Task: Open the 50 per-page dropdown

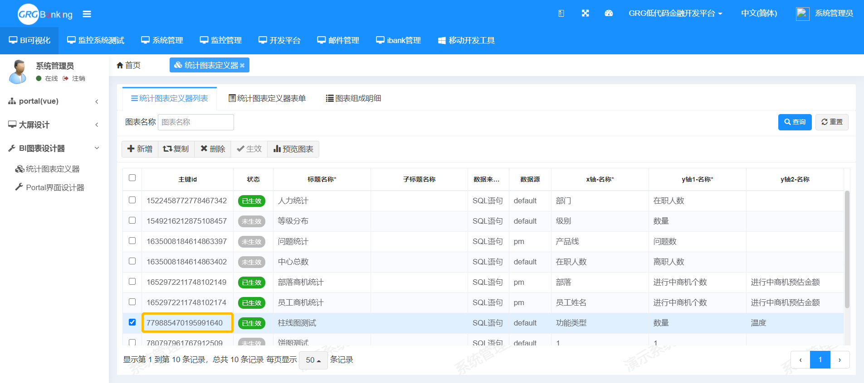Action: [x=313, y=360]
